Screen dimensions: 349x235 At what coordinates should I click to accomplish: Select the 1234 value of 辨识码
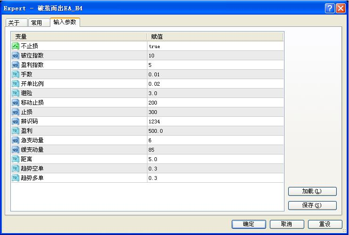(x=154, y=122)
